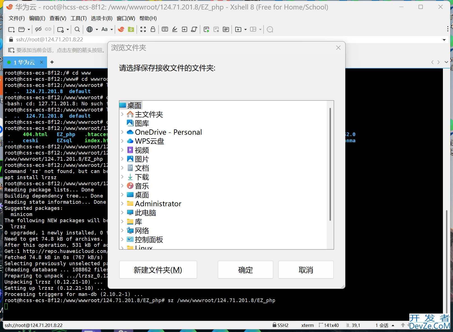Expand the WPS云盘 tree node
The height and width of the screenshot is (332, 453).
pos(122,141)
